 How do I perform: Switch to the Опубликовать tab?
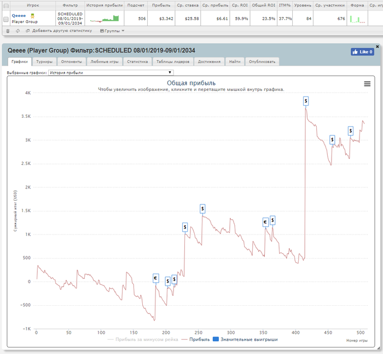click(x=262, y=62)
